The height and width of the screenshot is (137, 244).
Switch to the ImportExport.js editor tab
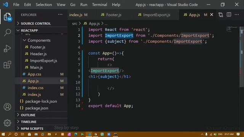tap(156, 15)
